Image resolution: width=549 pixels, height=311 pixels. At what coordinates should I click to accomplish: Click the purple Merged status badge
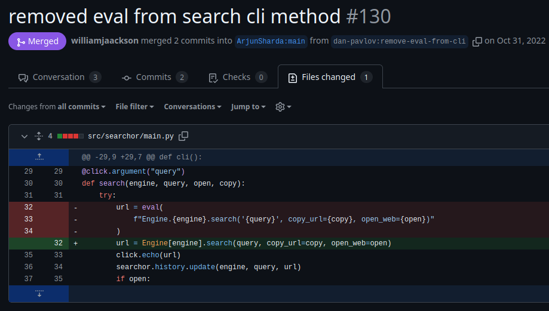tap(37, 41)
